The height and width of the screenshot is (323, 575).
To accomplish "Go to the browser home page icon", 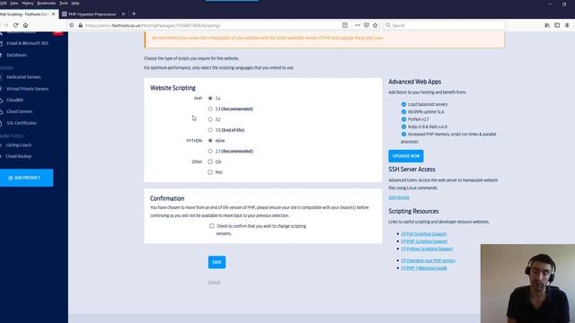I will (x=26, y=25).
